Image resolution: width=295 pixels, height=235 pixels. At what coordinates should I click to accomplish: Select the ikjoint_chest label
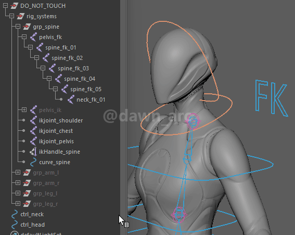(x=56, y=131)
